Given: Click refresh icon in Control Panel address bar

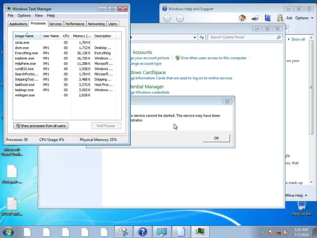Looking at the screenshot, I should pyautogui.click(x=202, y=37).
